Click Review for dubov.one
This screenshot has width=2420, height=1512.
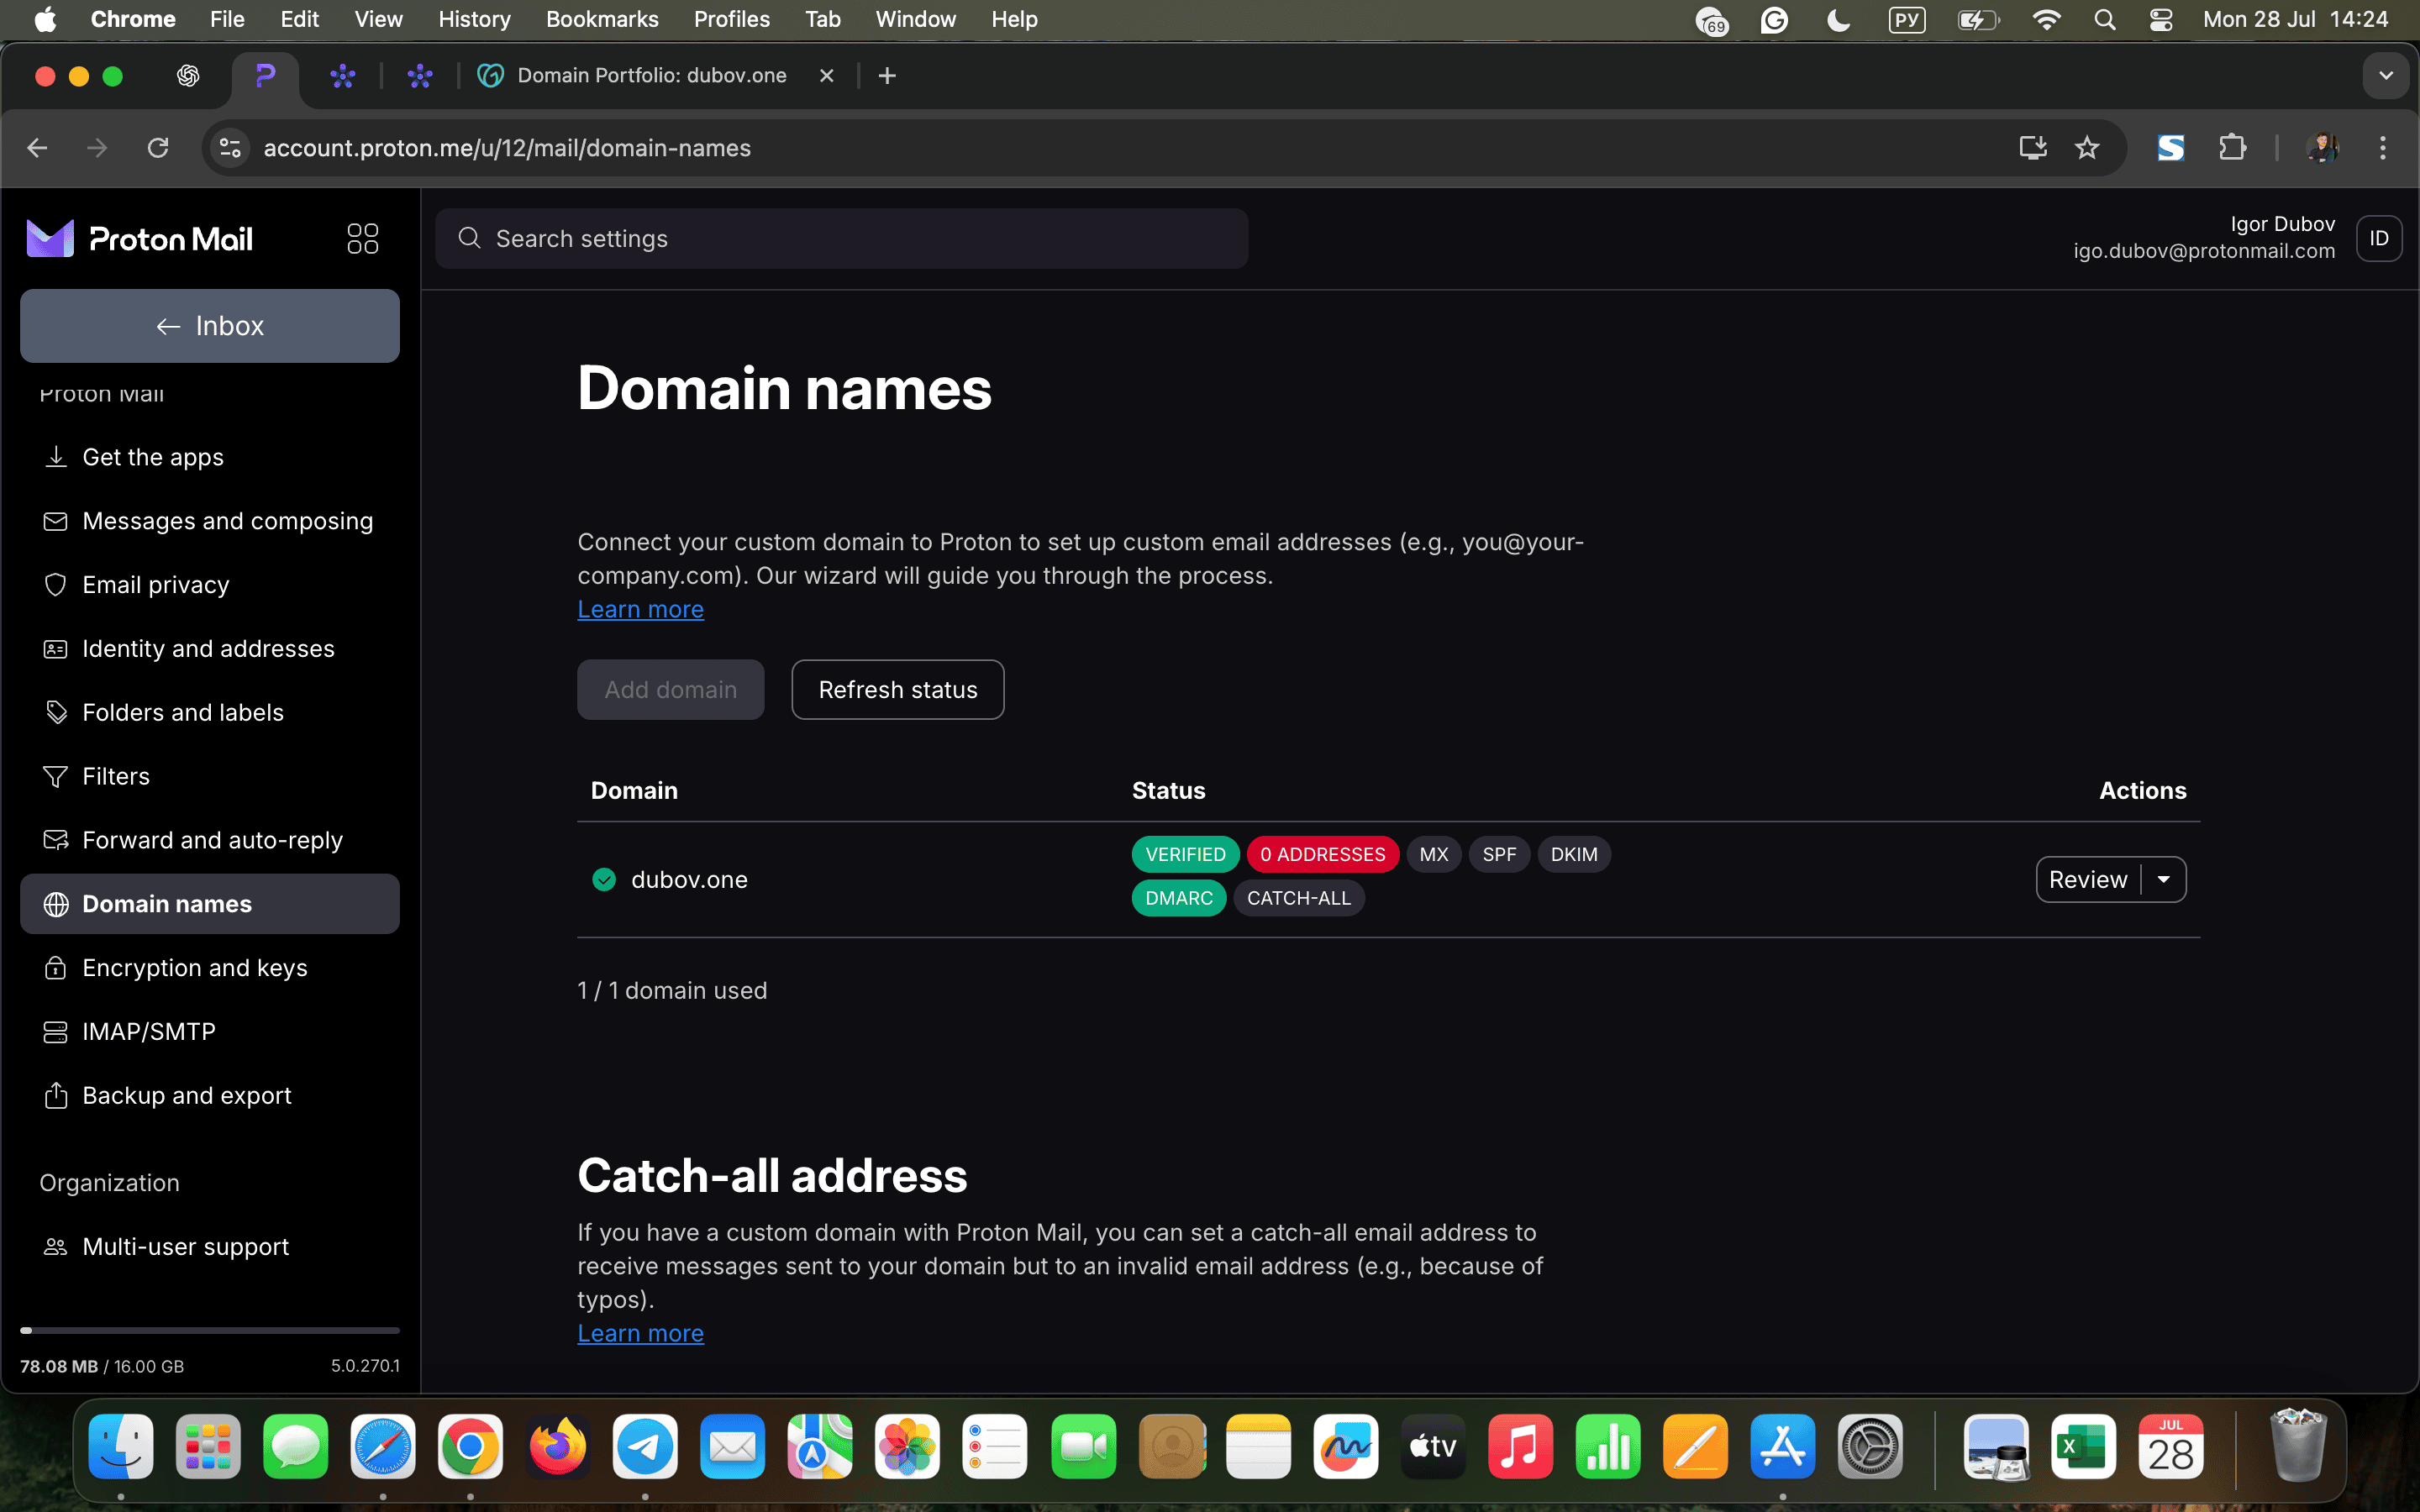[2088, 880]
